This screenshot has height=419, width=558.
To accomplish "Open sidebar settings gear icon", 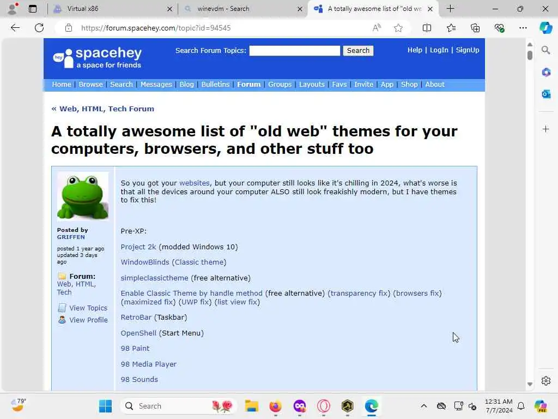I will point(546,381).
